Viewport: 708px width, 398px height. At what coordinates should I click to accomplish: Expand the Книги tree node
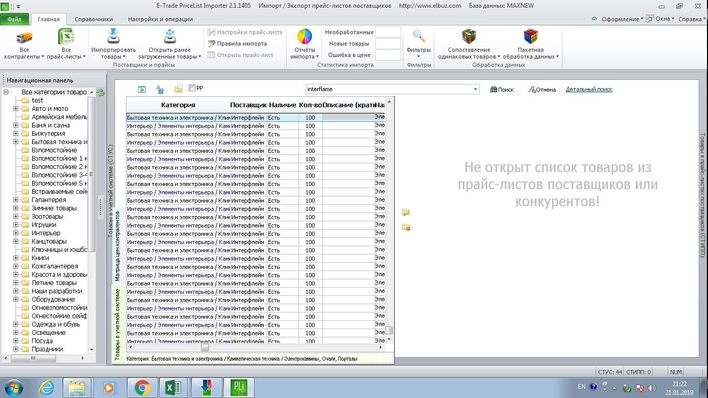16,258
